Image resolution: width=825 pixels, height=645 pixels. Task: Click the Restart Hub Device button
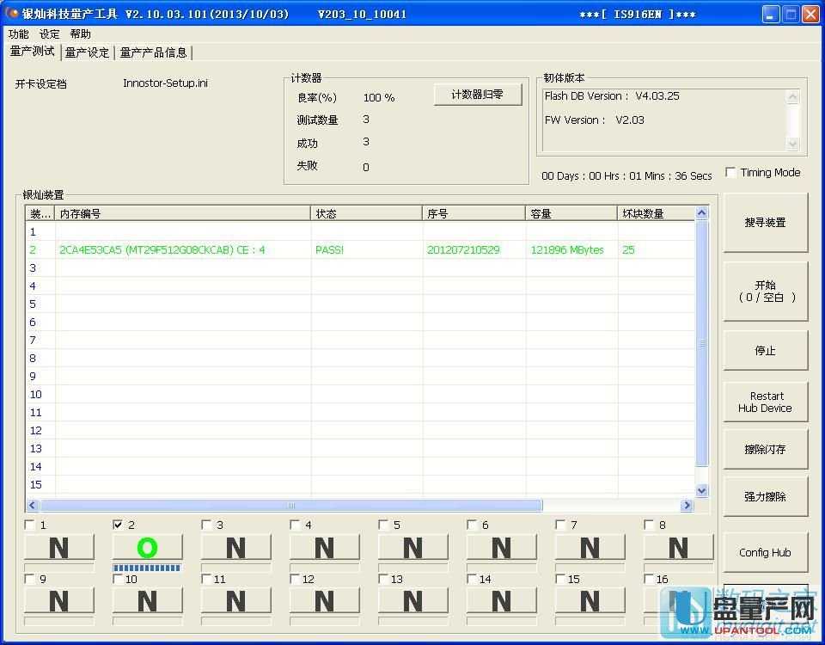[x=765, y=402]
